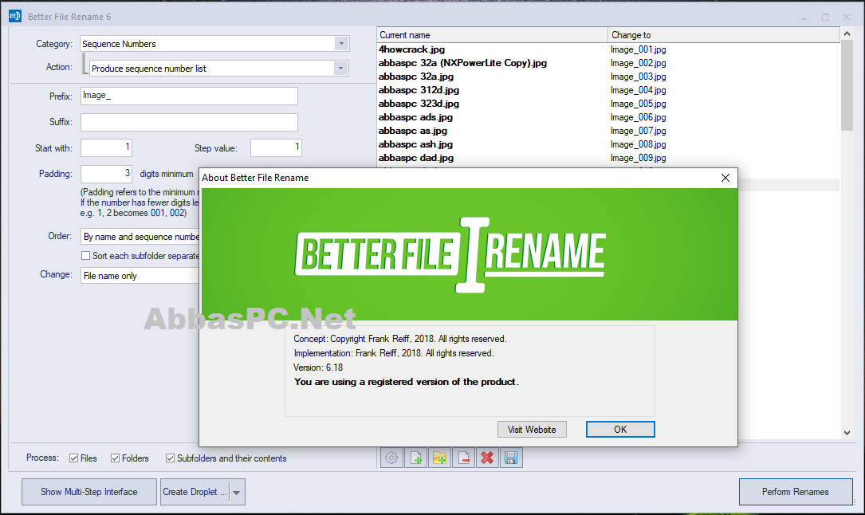Close the About Better File Rename dialog

pos(725,178)
